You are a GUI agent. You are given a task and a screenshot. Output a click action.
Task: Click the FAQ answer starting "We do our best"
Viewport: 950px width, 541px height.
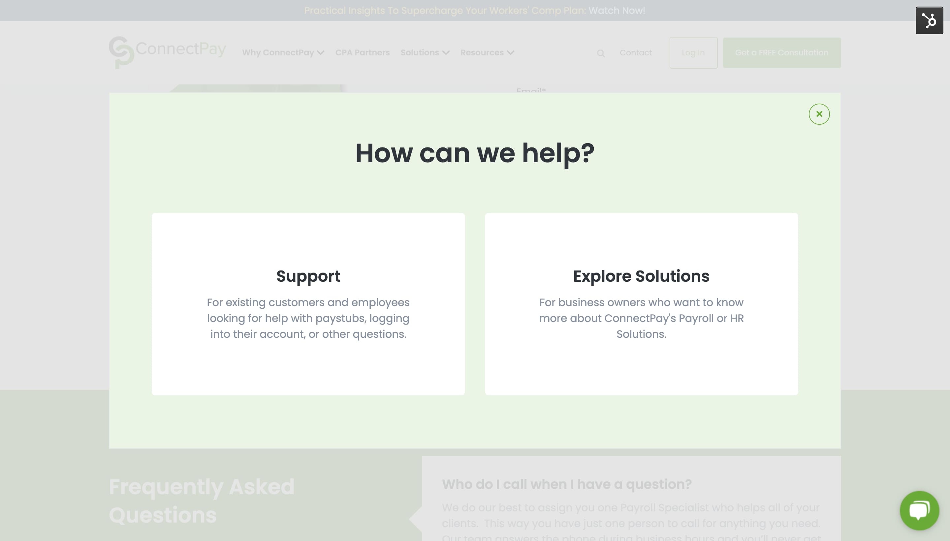631,521
